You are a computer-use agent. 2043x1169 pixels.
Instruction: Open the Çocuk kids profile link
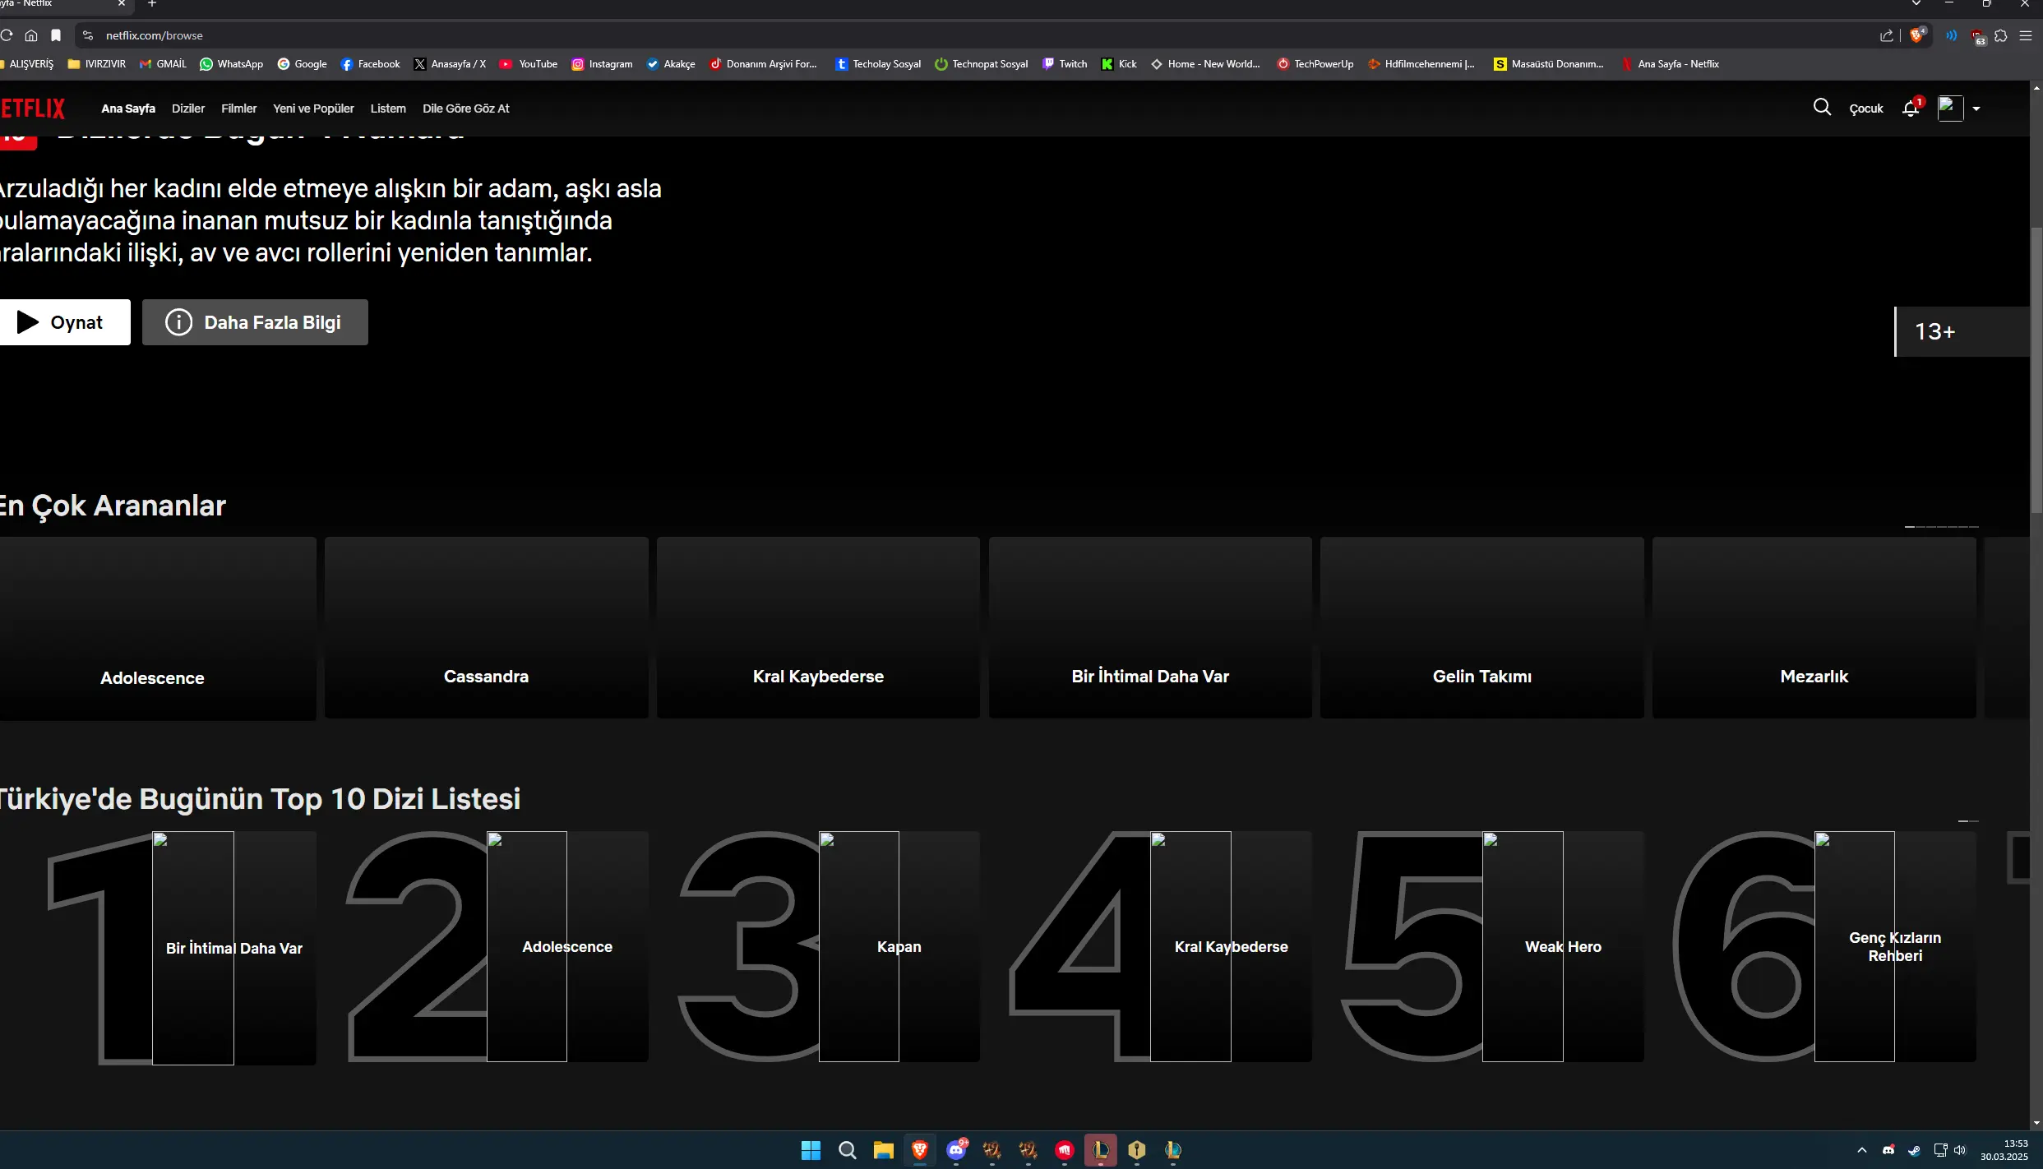point(1866,109)
